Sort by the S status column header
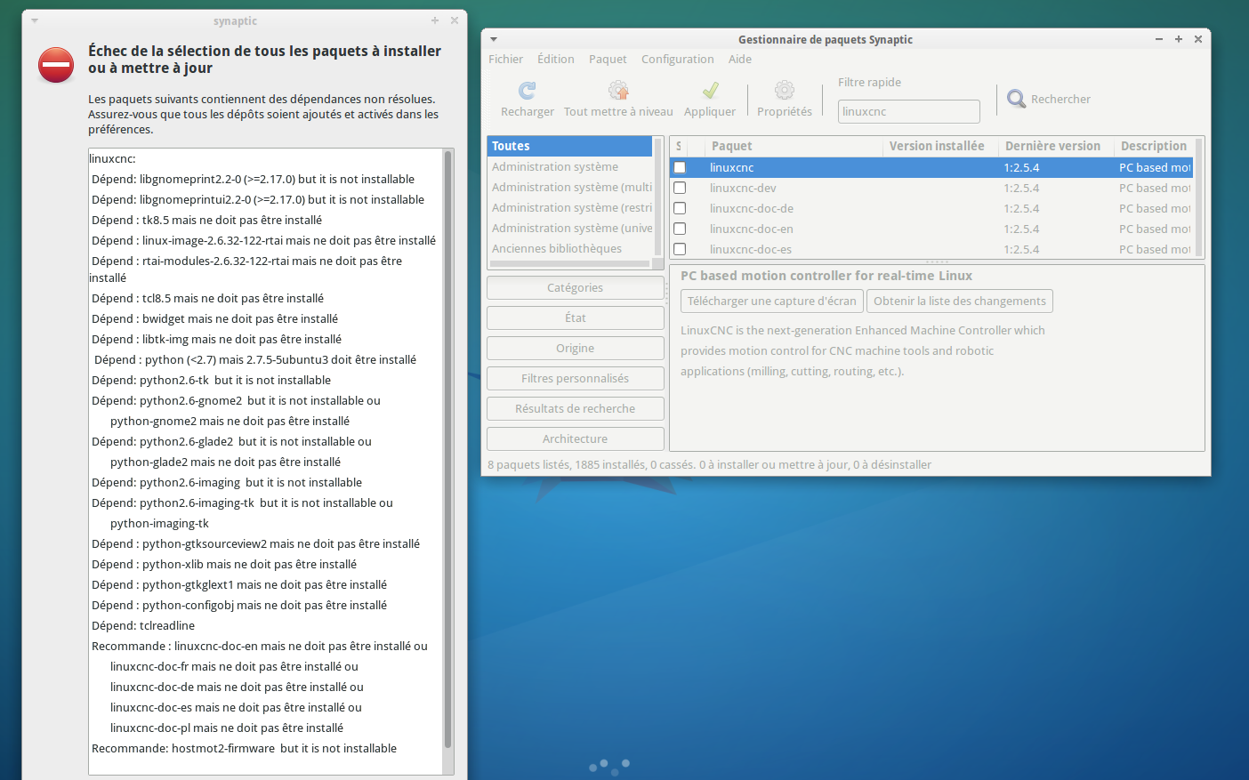 [x=679, y=146]
